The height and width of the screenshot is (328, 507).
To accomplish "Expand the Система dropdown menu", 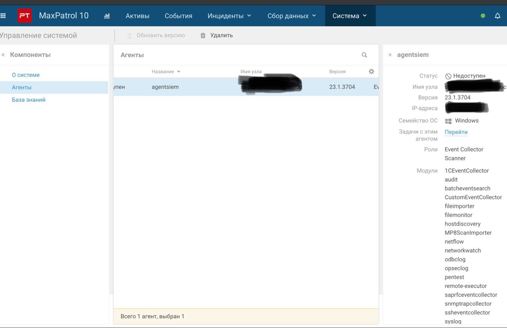I will [x=350, y=16].
